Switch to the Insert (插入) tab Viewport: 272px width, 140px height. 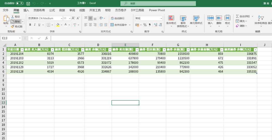(26, 10)
